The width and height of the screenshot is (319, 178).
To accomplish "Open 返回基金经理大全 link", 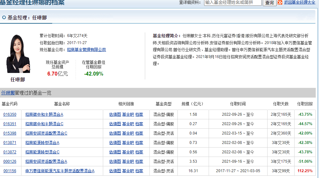I will pos(299,3).
